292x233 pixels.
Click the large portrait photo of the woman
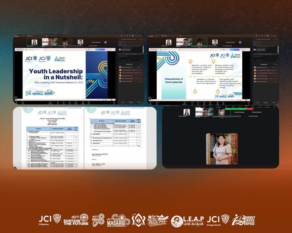coord(222,149)
